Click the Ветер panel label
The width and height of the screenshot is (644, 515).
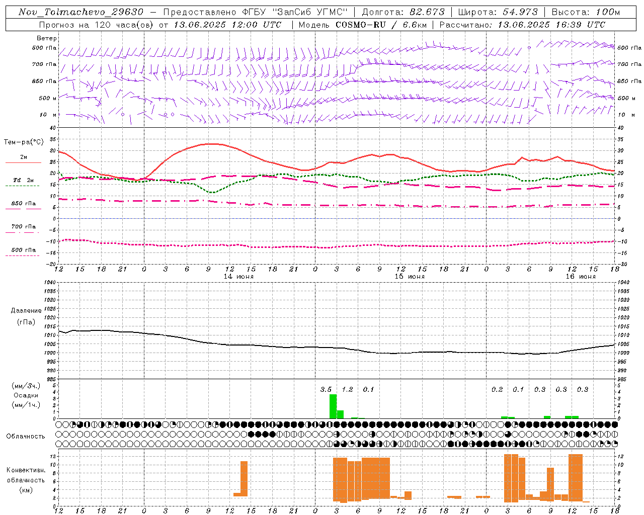[x=47, y=38]
